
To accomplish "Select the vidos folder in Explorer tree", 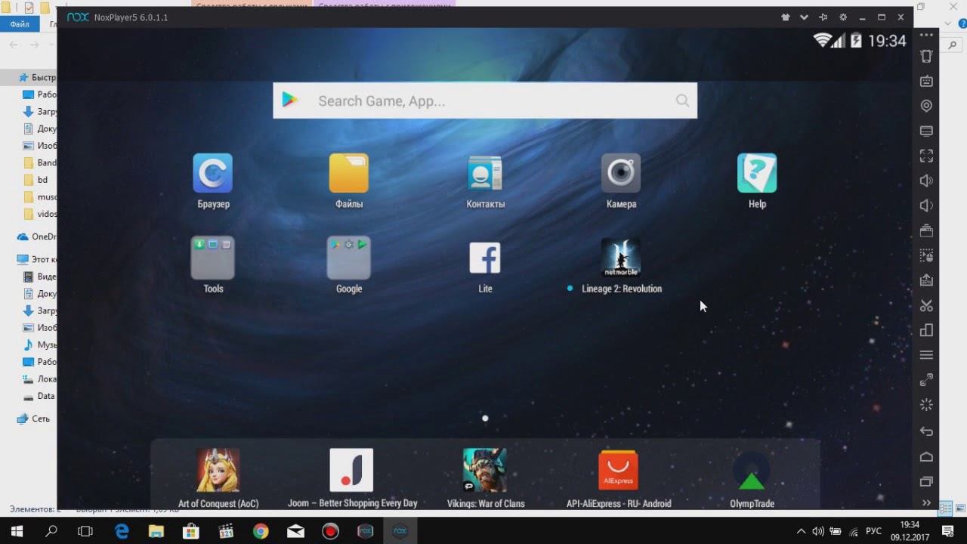I will coord(39,214).
